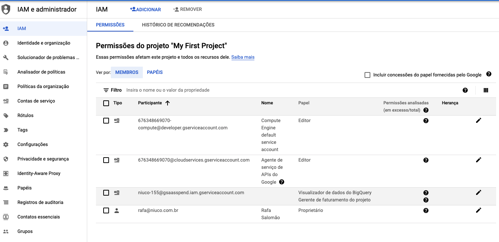Click the Contatos essenciais sidebar icon
The image size is (499, 242).
(6, 217)
